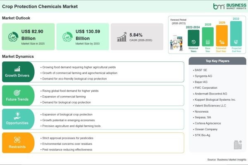Click the US$ 130.59 Billion value

[88, 35]
